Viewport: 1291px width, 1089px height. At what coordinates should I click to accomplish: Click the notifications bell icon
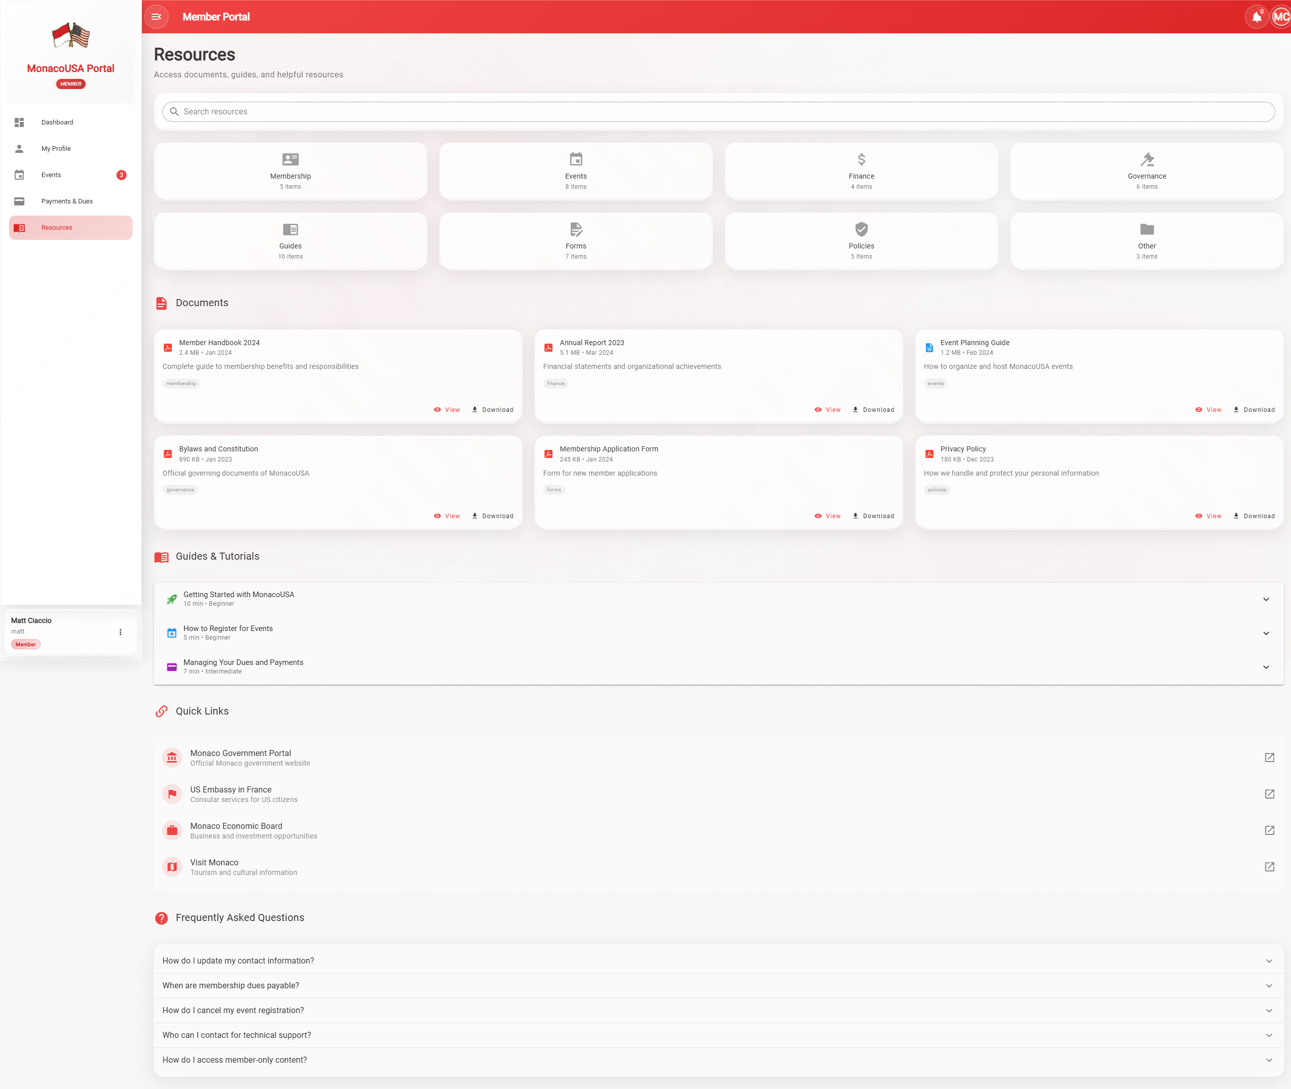pyautogui.click(x=1257, y=17)
